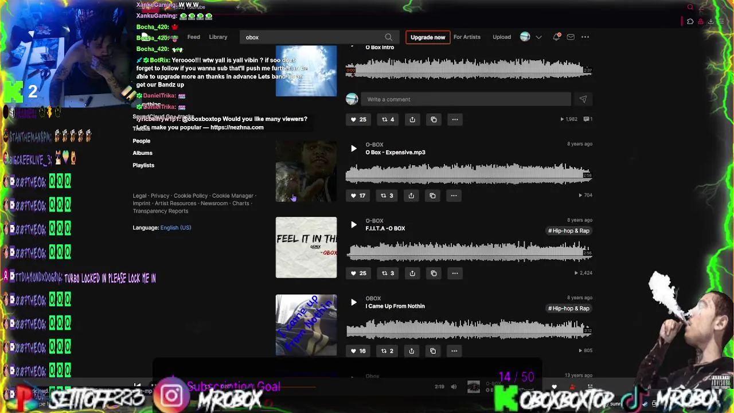734x413 pixels.
Task: Share the F.I.I.T.A -O BOX track
Action: [x=412, y=273]
